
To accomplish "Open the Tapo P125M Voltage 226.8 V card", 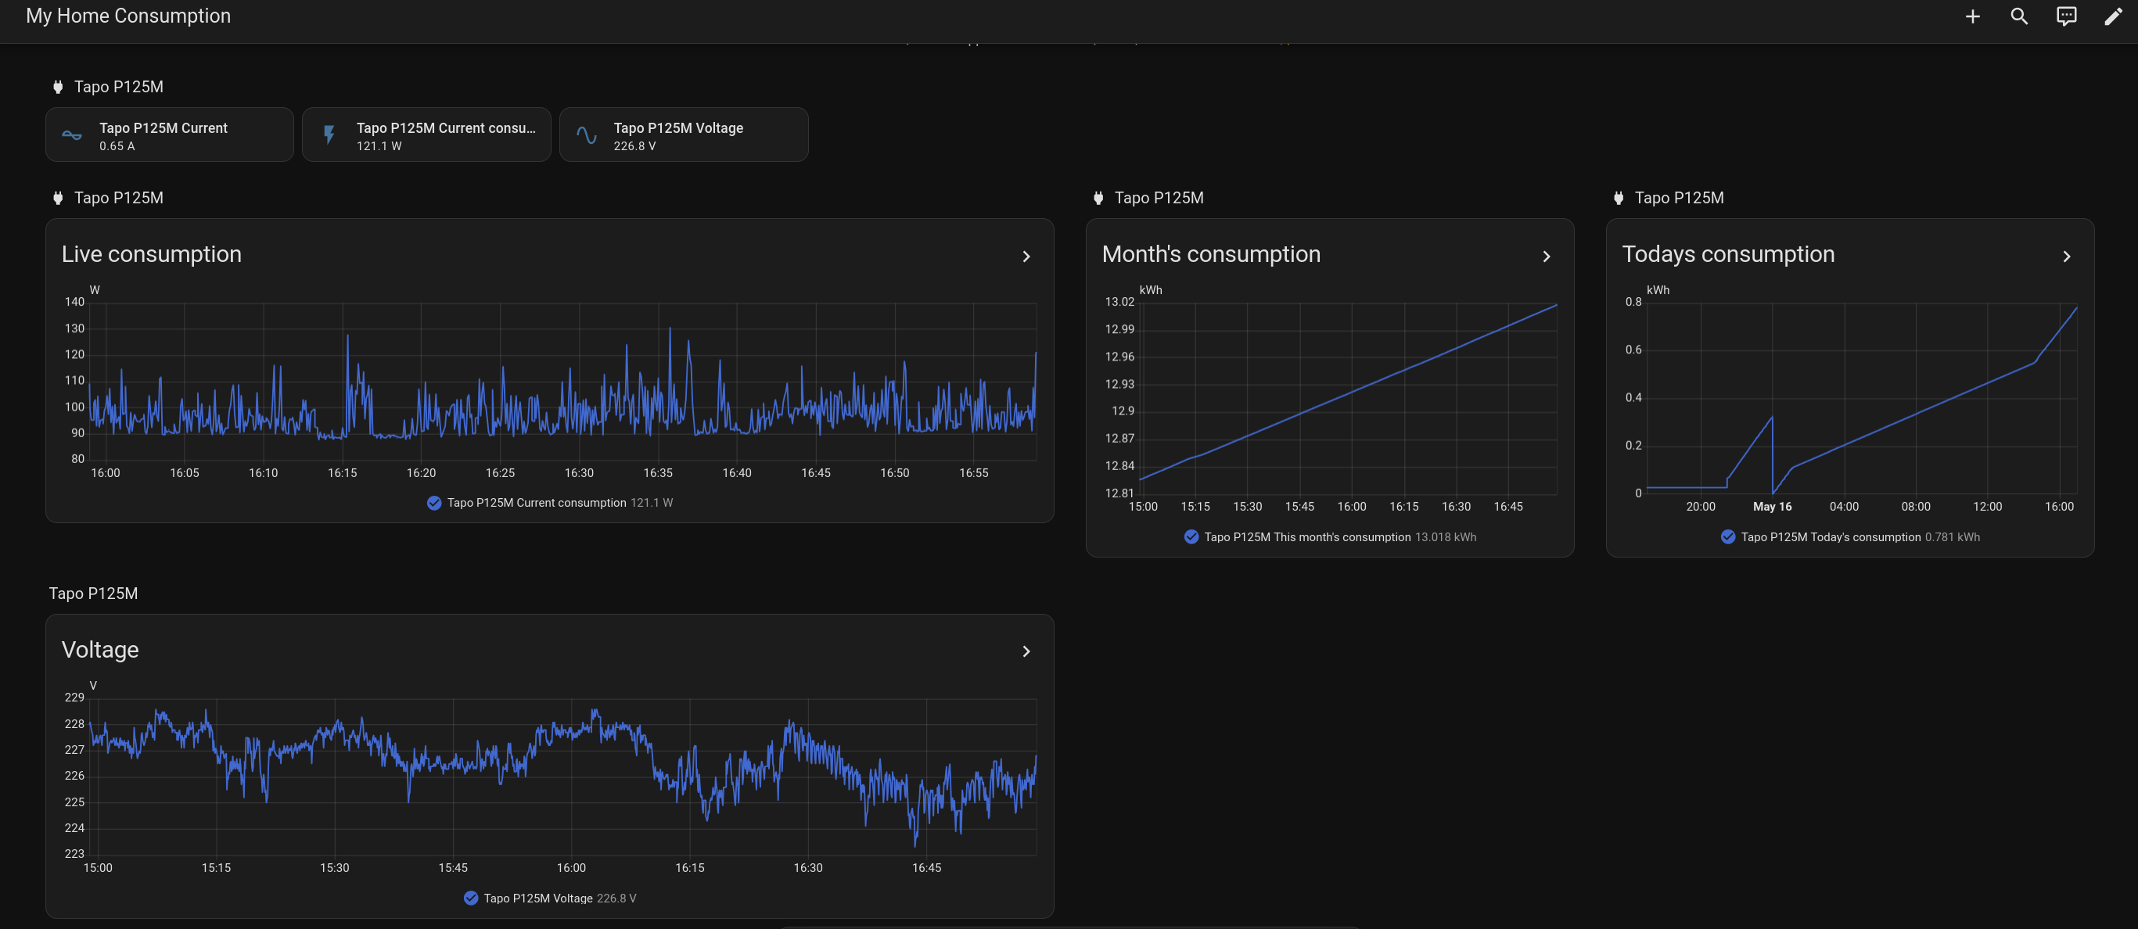I will [684, 135].
